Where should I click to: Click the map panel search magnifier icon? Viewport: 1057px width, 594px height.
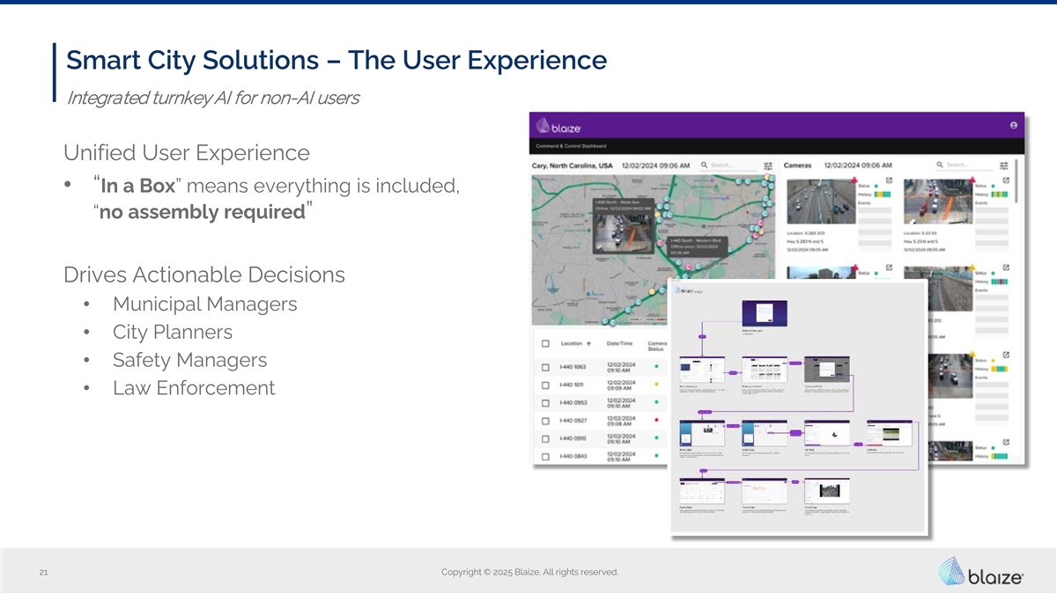tap(704, 165)
